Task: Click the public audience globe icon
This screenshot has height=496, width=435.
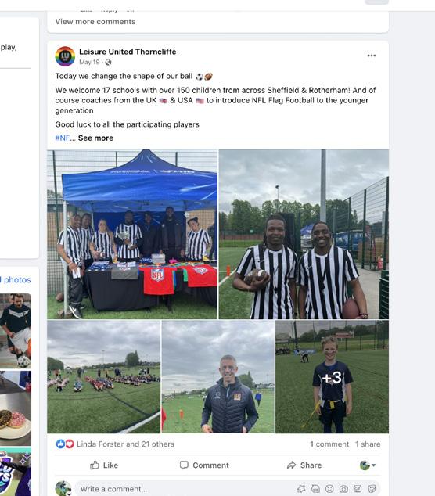Action: [x=108, y=63]
